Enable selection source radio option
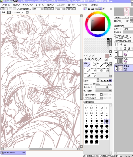Viewport: 133px width, 157px height. click(x=115, y=41)
